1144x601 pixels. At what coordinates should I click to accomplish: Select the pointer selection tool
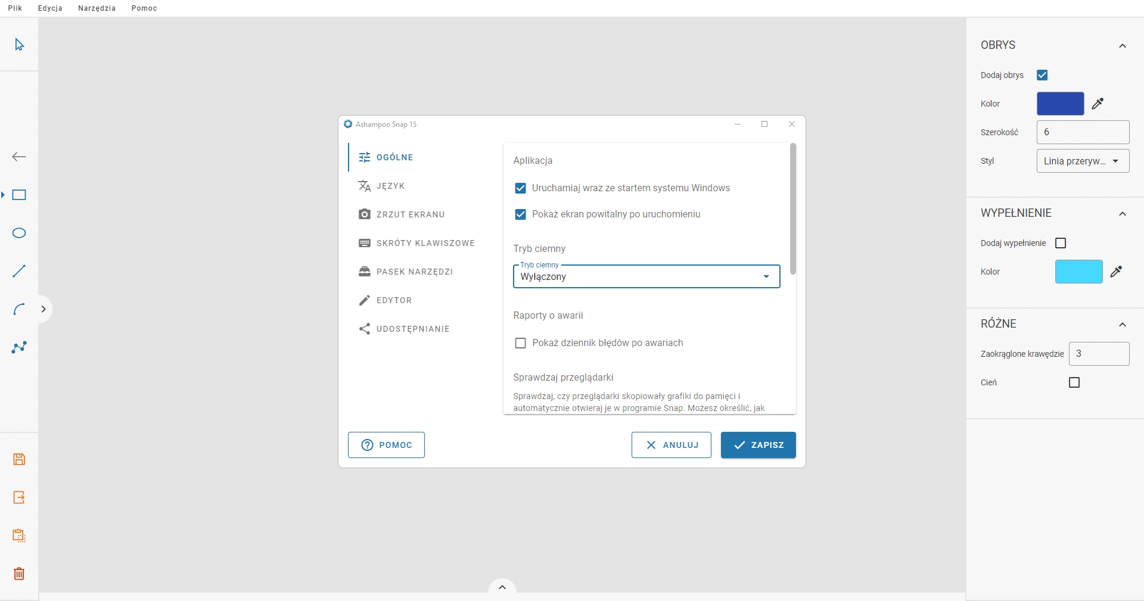(x=19, y=45)
